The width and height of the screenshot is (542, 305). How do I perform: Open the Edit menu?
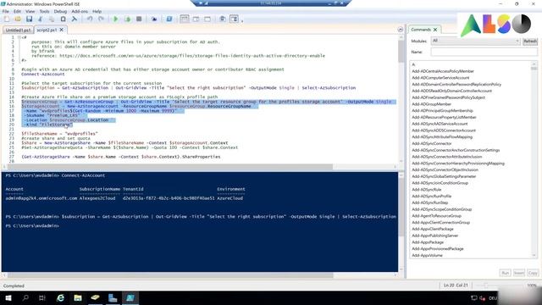tap(17, 11)
